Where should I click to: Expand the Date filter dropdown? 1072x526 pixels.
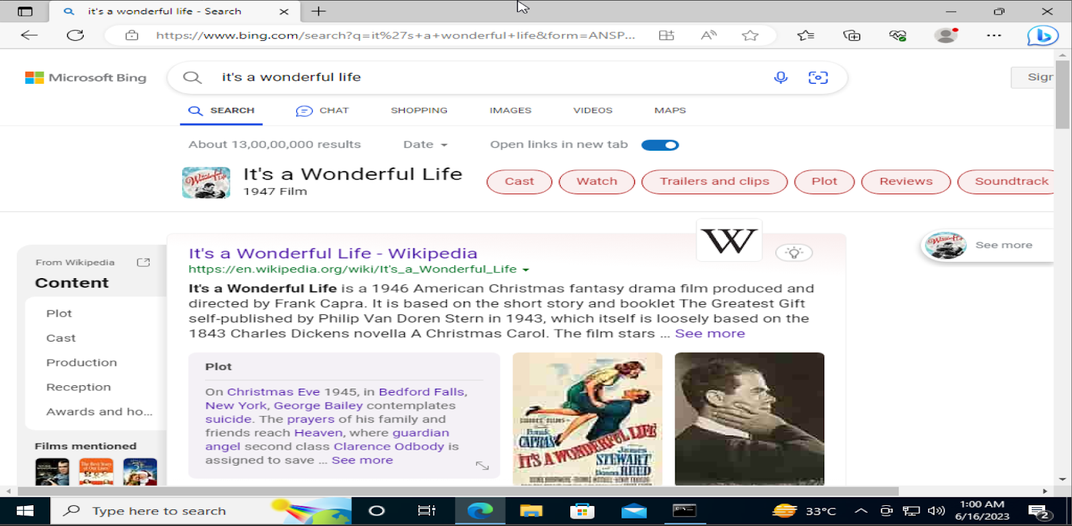(x=425, y=144)
